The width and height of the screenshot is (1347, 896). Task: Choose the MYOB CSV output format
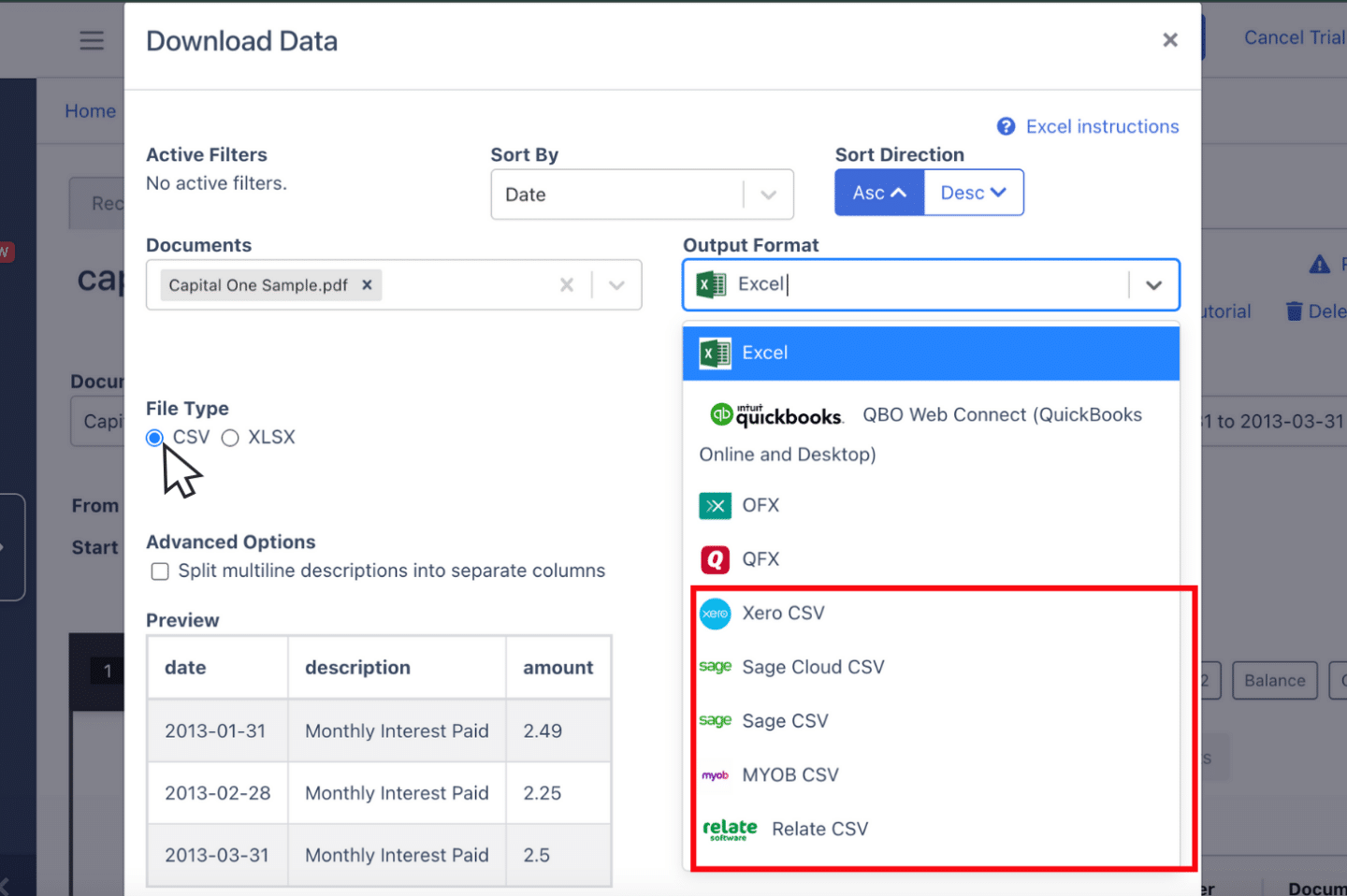click(931, 775)
